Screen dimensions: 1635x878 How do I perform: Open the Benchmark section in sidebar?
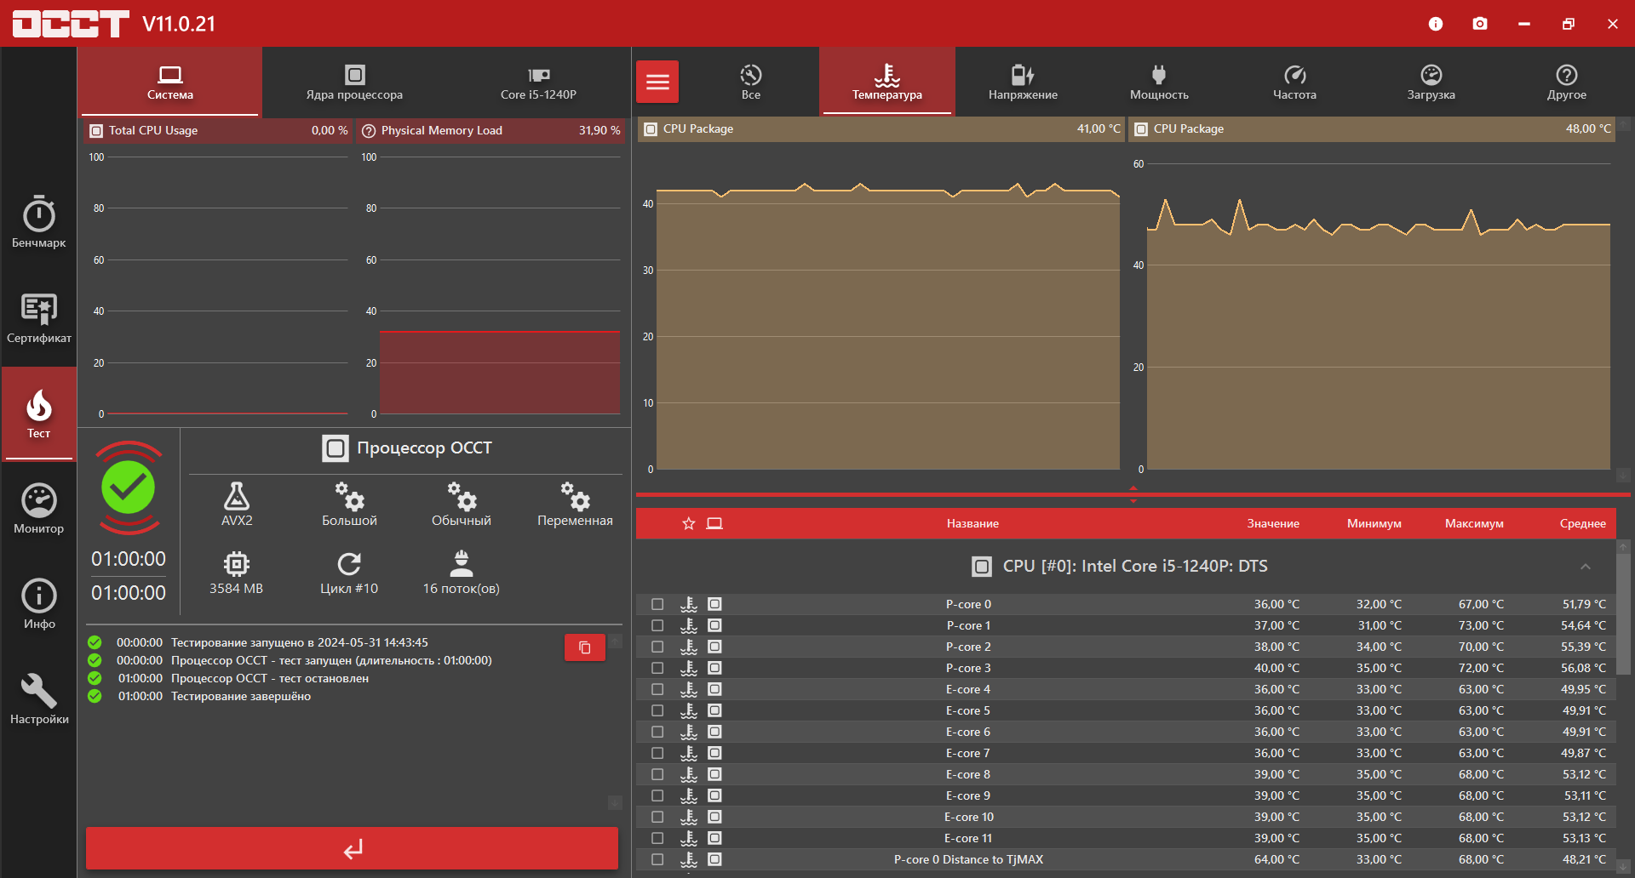38,223
